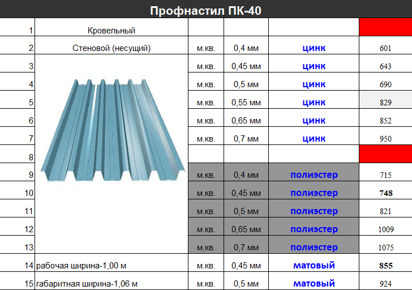Click the red cell in row 8
This screenshot has height=290, width=412.
[x=385, y=154]
